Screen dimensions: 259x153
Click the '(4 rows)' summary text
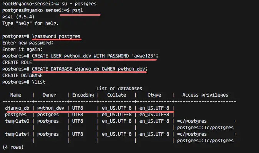click(13, 147)
